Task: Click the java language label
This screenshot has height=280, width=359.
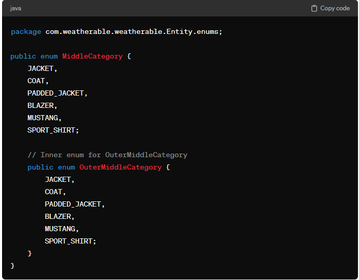Action: 15,8
